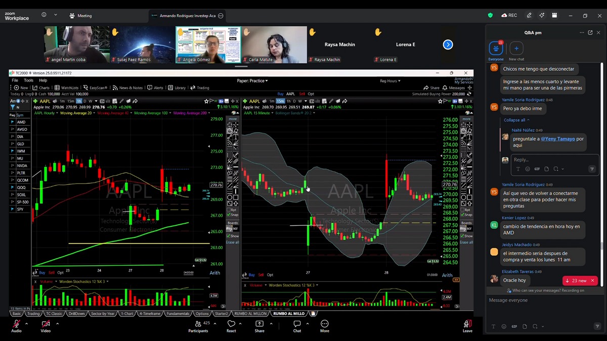Select NVDA in the watchlist
Screen dimensions: 607x341
click(x=22, y=166)
